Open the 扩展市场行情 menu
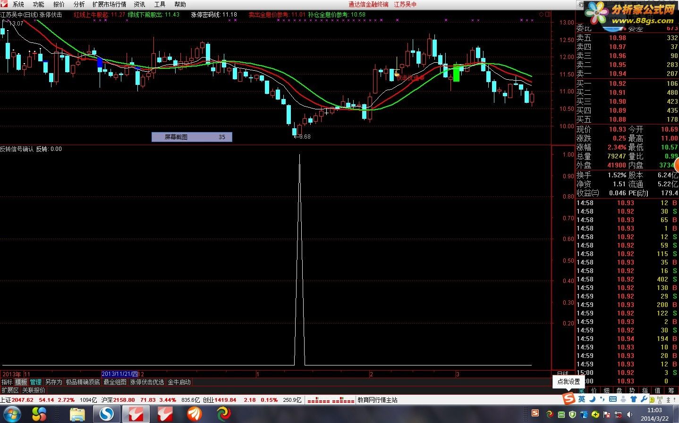 (x=109, y=4)
